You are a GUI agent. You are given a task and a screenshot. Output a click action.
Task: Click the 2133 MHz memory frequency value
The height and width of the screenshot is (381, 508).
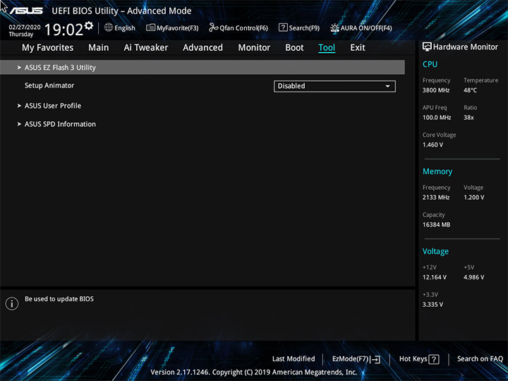coord(436,198)
